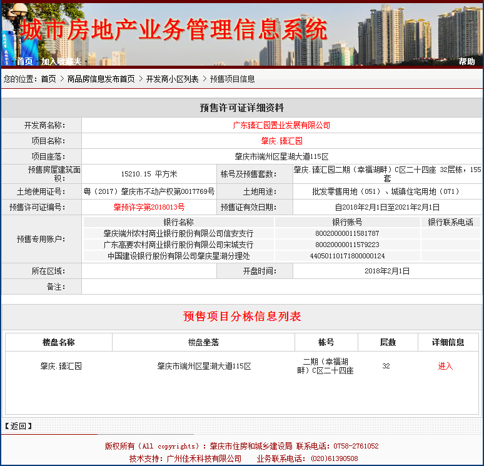Click 进入 in the 详细信息 column

pos(445,366)
